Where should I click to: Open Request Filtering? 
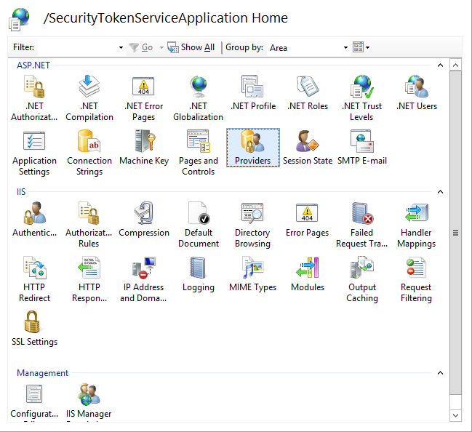tap(416, 279)
